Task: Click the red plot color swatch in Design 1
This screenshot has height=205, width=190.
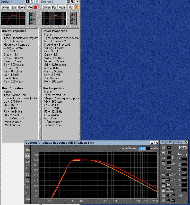Action: [x=36, y=7]
